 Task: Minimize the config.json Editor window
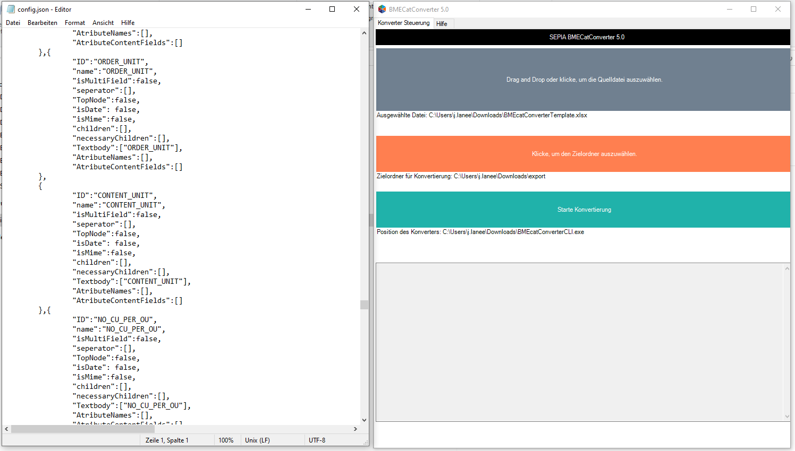[308, 9]
